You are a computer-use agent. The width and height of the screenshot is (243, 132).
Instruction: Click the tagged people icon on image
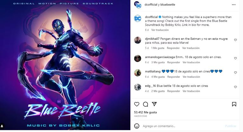tap(2, 126)
